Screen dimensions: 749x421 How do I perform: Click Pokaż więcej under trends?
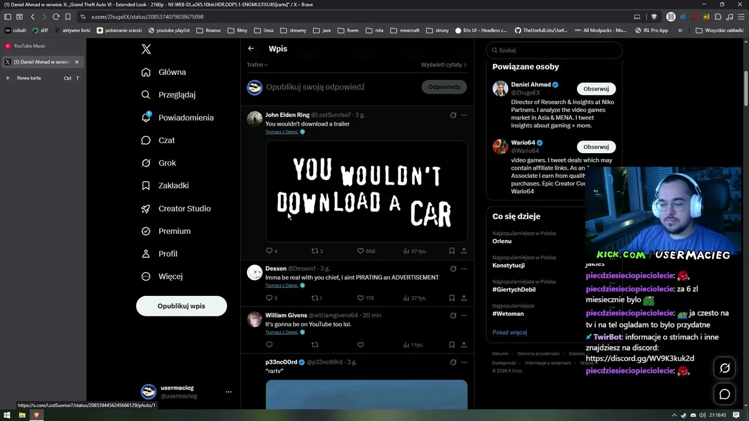510,332
